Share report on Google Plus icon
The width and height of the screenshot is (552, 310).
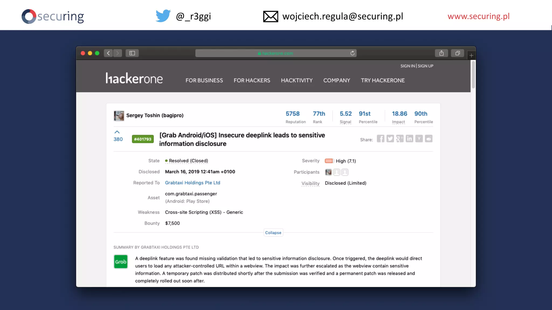pos(400,139)
